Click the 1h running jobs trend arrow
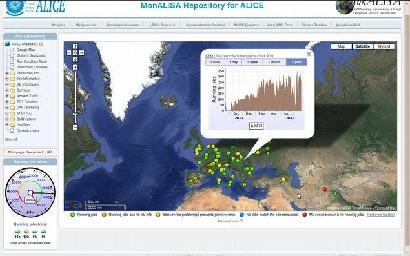Screen dimensions: 410x256 [x=43, y=231]
